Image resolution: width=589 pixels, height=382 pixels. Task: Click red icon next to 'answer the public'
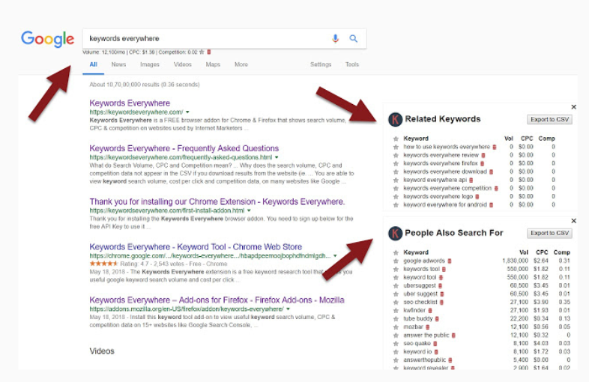tap(453, 336)
